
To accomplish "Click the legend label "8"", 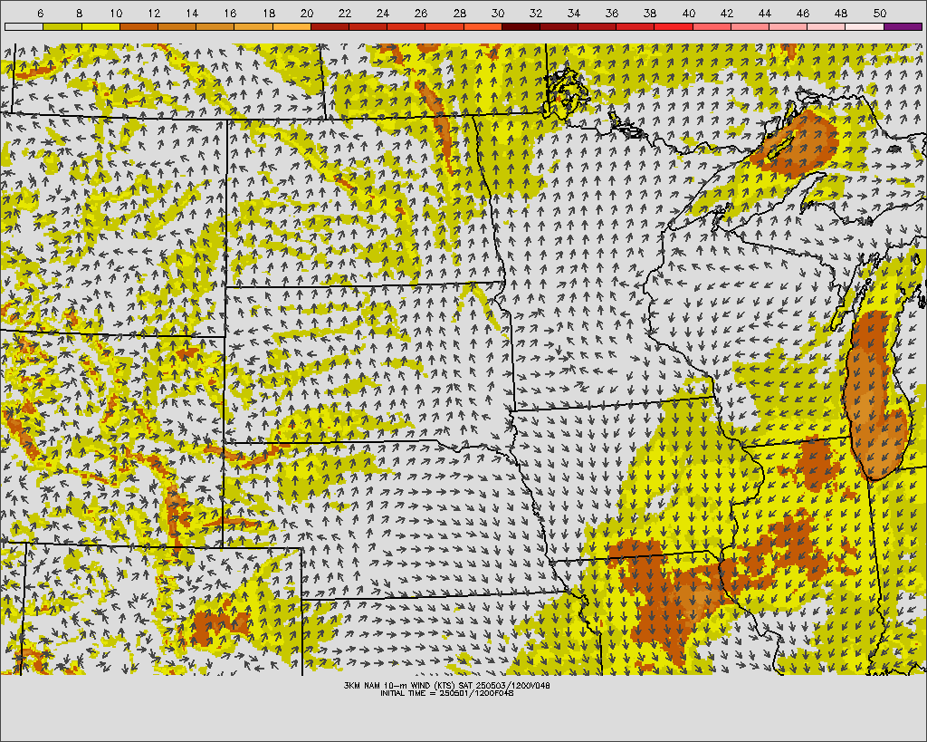I will 79,13.
